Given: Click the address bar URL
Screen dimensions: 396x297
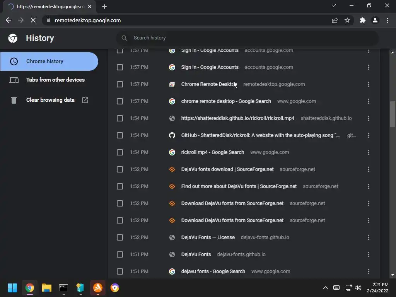Looking at the screenshot, I should click(x=88, y=20).
